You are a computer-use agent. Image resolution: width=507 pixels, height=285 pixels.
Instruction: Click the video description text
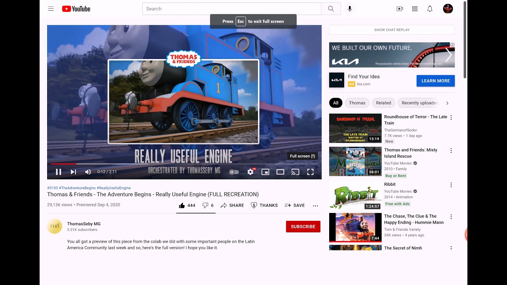coord(161,245)
